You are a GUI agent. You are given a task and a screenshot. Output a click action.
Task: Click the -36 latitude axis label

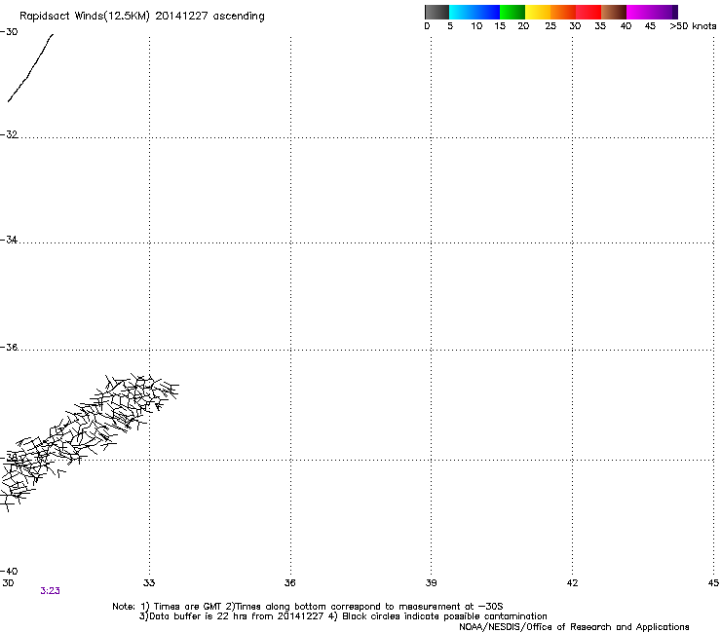(9, 347)
